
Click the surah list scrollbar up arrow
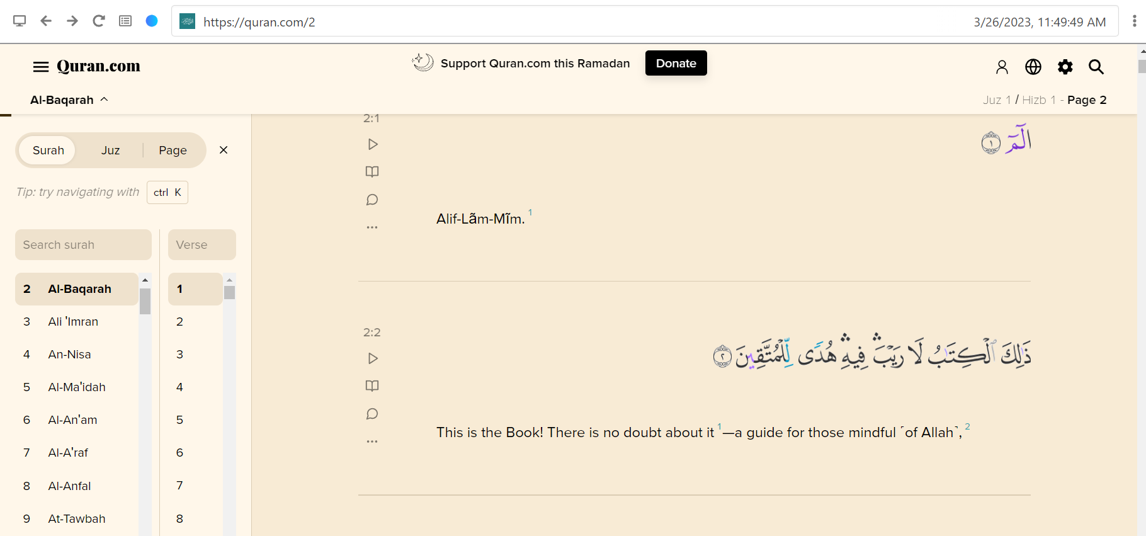coord(145,280)
